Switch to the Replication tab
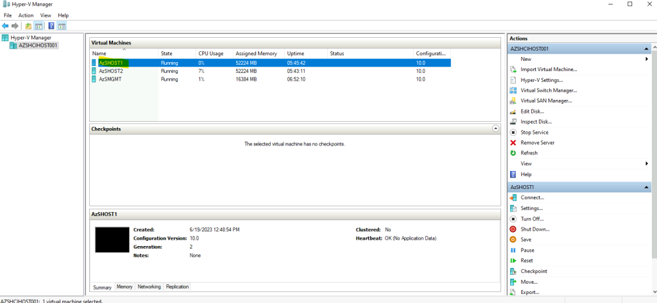 click(177, 287)
